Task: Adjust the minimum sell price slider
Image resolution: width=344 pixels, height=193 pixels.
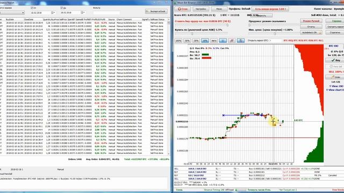Action: point(275,33)
